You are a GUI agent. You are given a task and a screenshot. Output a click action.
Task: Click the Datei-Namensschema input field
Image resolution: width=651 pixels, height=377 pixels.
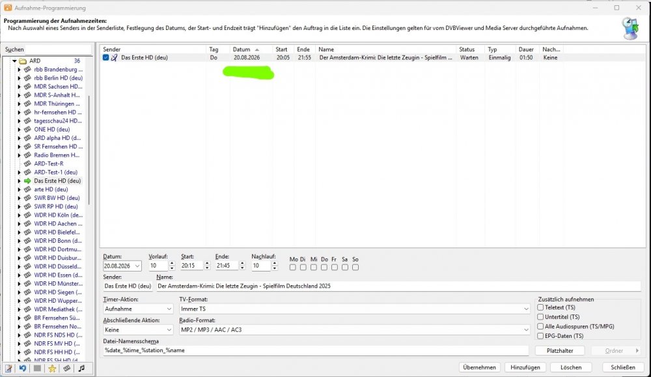click(316, 350)
